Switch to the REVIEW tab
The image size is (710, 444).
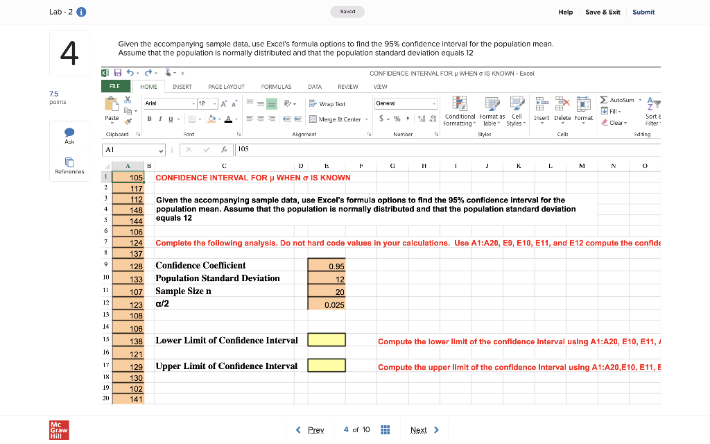348,87
